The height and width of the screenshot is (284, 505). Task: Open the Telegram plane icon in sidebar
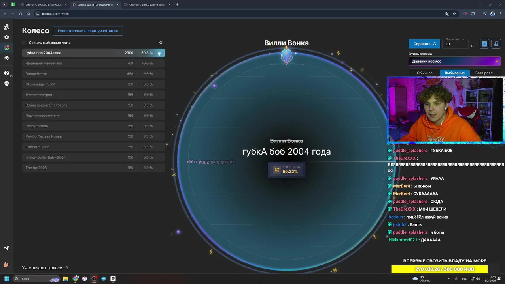[x=6, y=248]
